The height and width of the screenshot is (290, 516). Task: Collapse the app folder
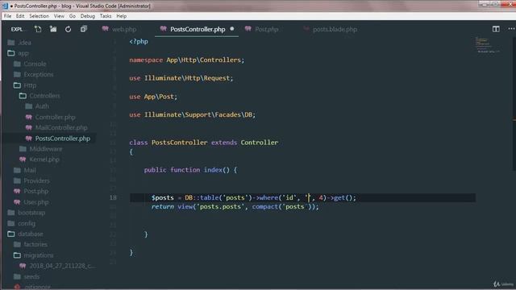pyautogui.click(x=23, y=53)
